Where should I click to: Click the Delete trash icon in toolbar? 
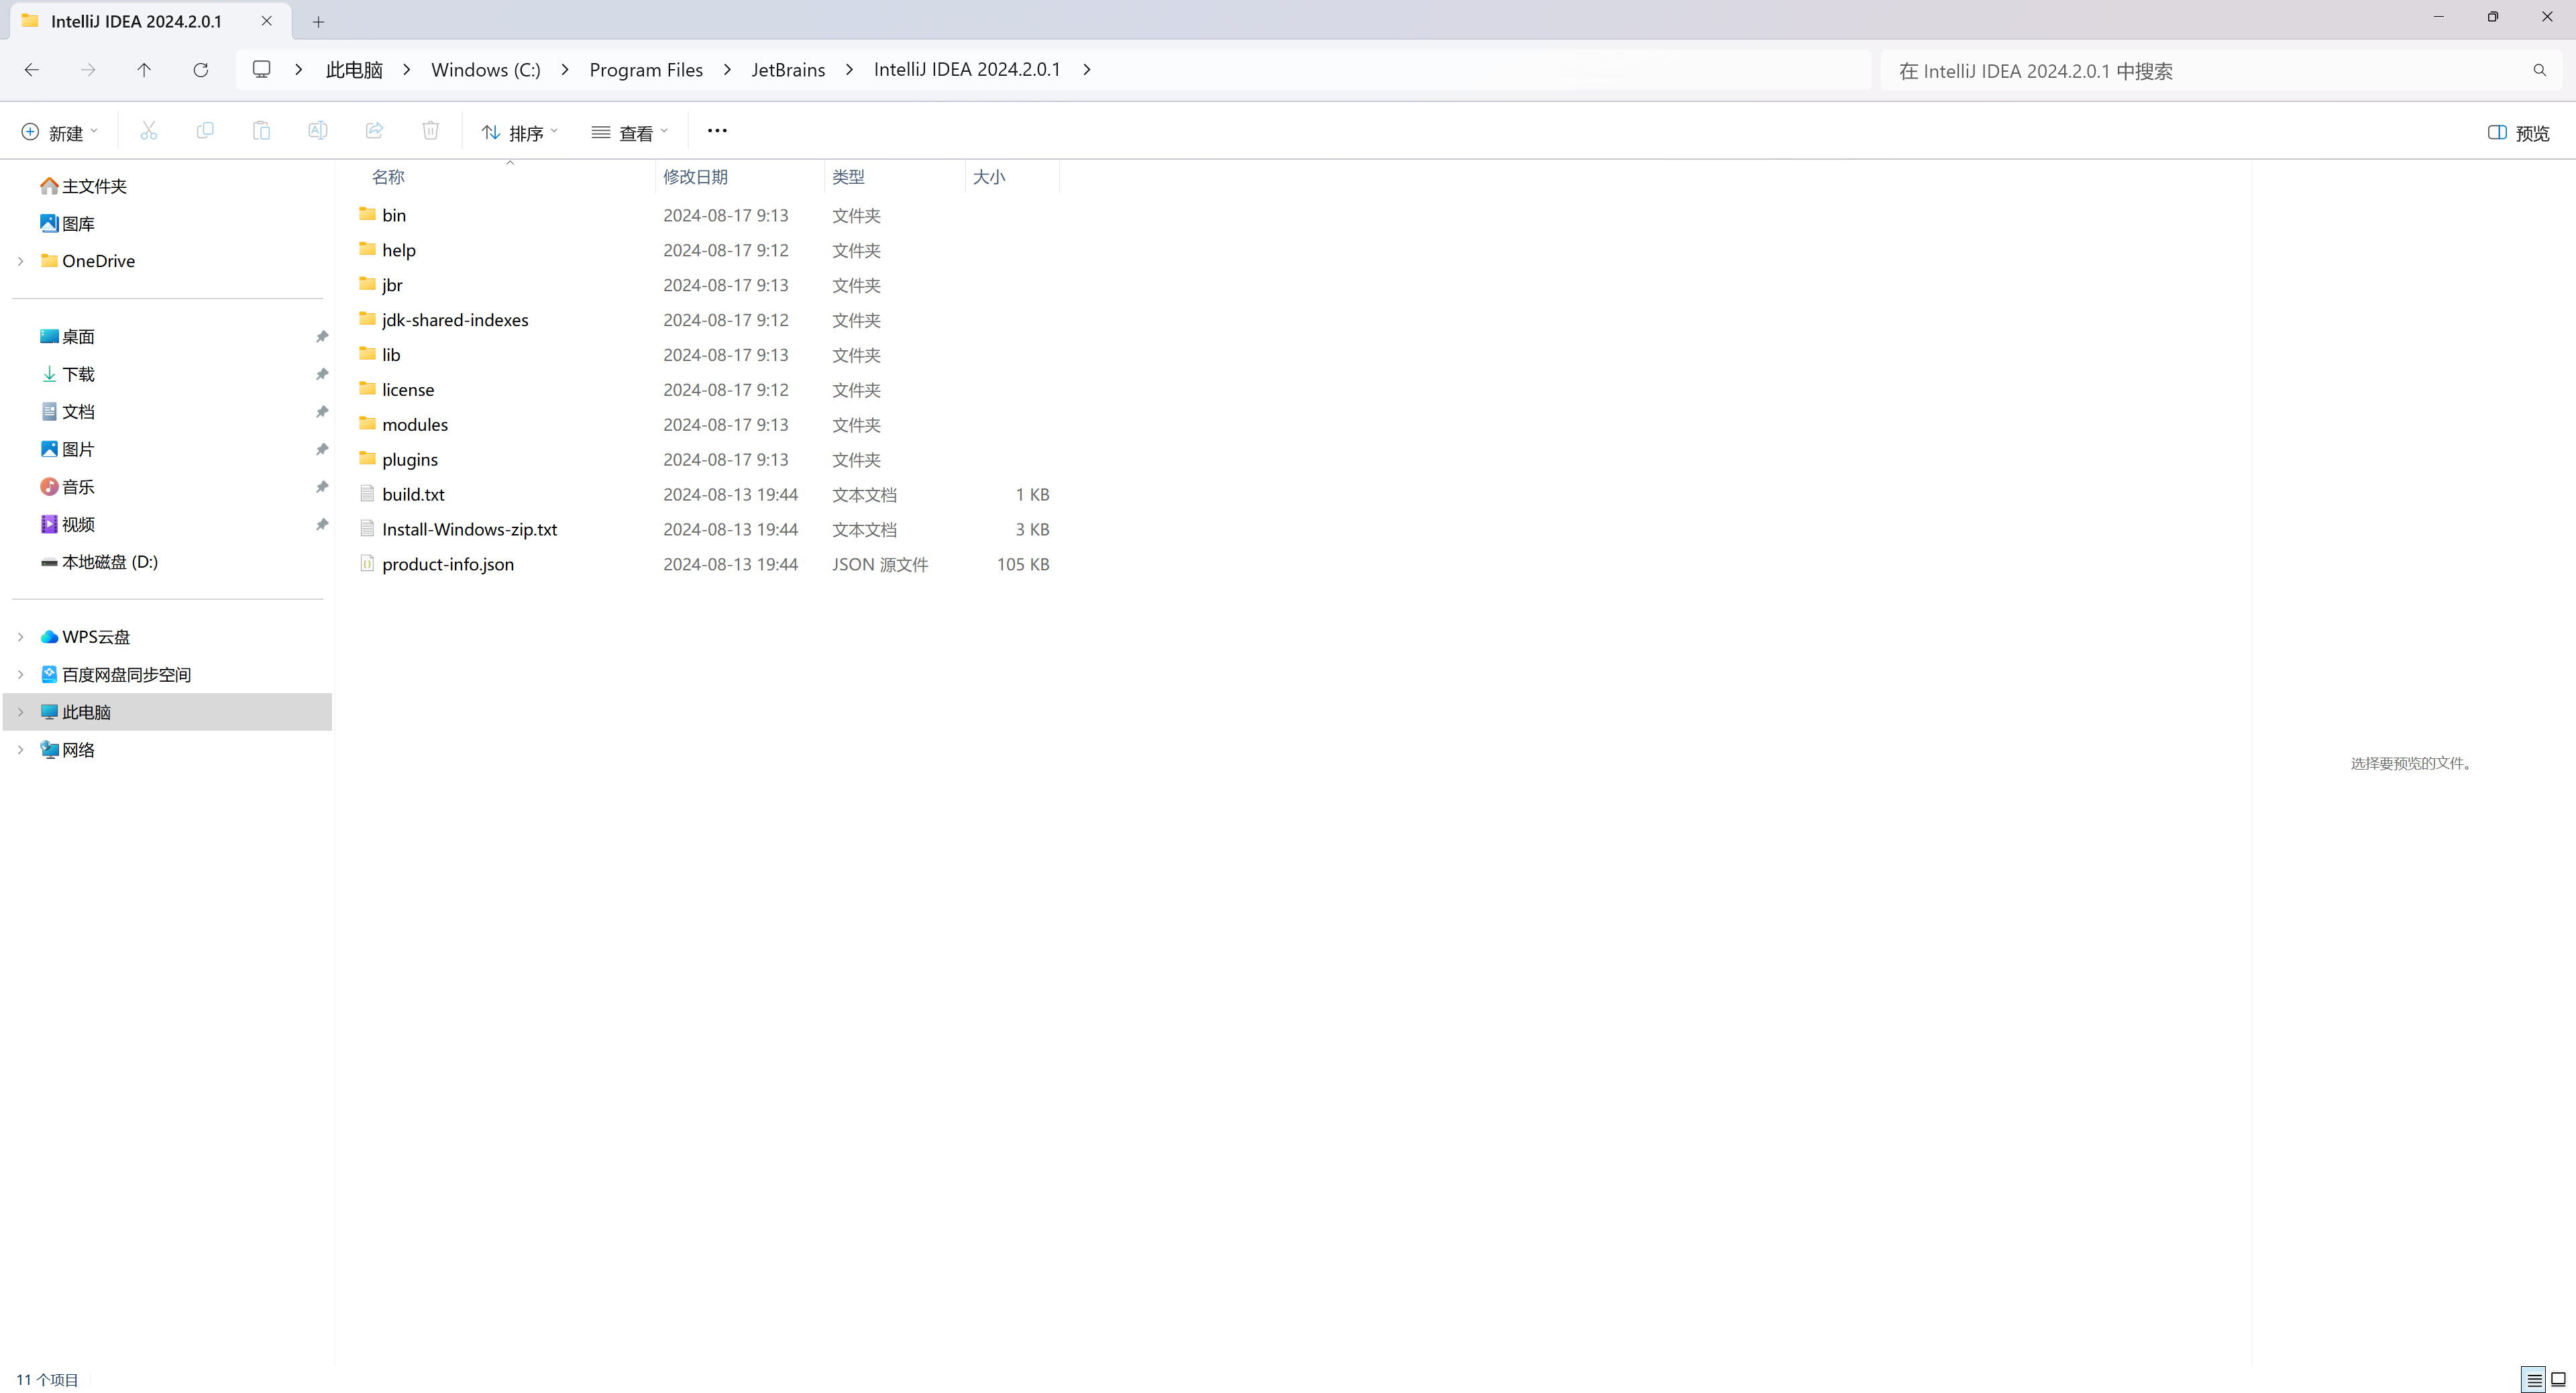430,131
